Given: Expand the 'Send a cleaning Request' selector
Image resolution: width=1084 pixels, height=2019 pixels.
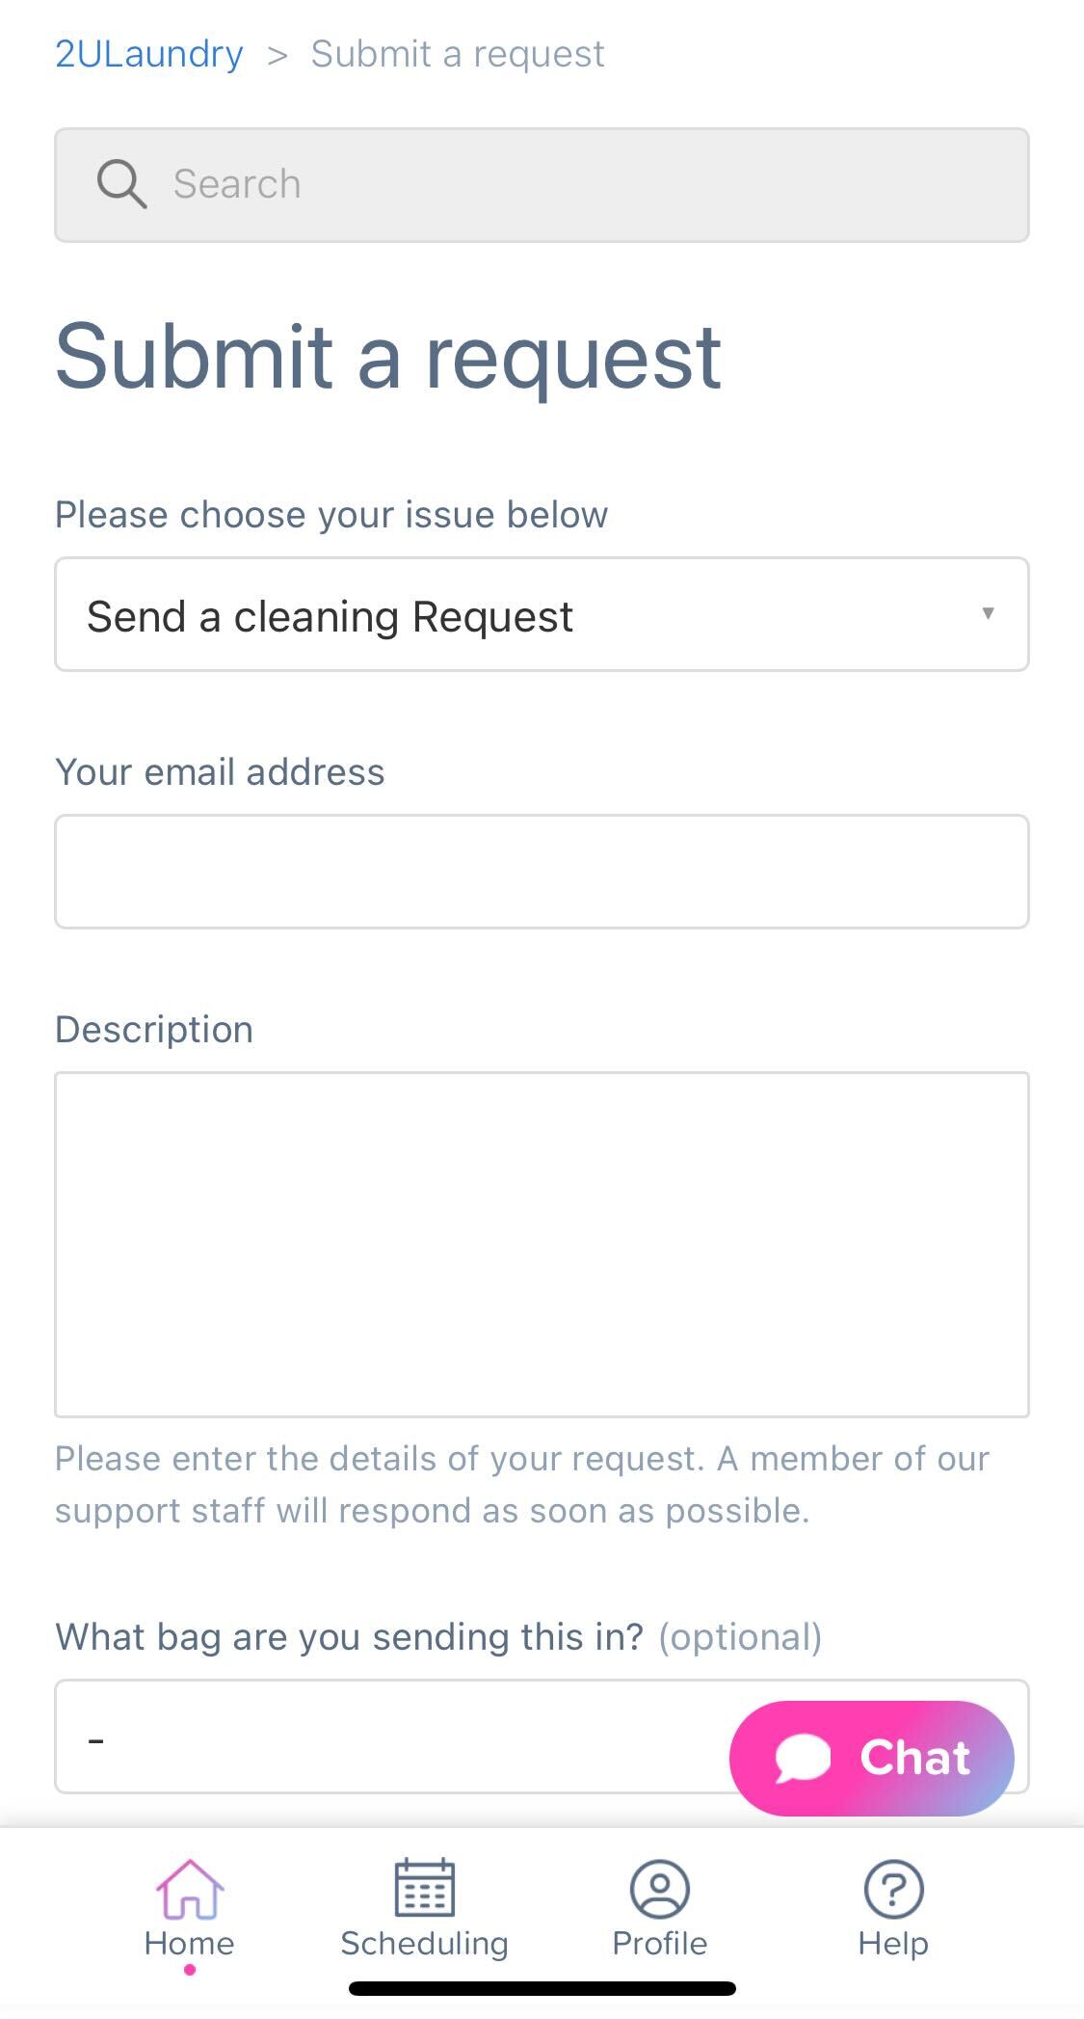Looking at the screenshot, I should [542, 614].
